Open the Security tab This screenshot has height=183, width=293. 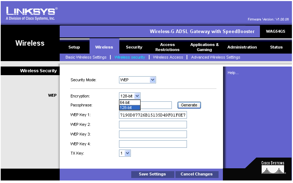[134, 47]
